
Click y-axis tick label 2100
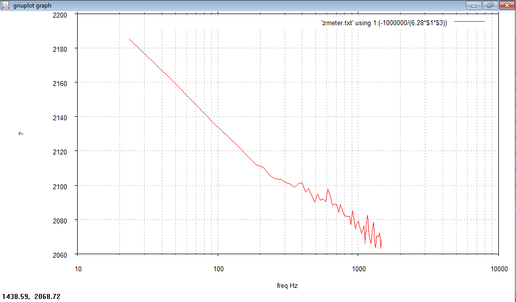(x=60, y=186)
